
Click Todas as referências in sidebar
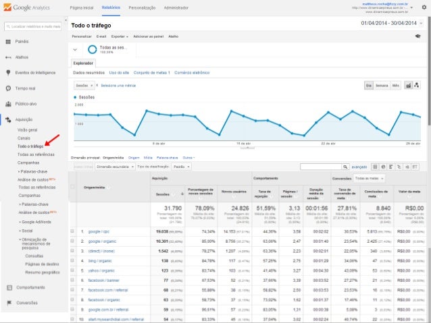point(36,154)
